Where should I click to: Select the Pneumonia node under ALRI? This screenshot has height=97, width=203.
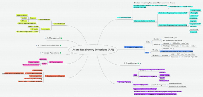(x=194, y=32)
